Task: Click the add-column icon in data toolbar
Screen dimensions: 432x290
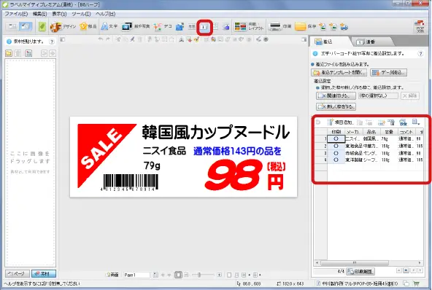Action: tap(382, 122)
